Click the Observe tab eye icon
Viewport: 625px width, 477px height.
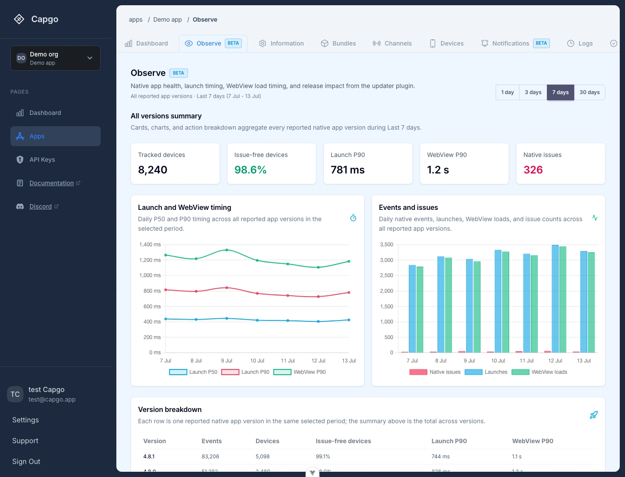[x=189, y=43]
